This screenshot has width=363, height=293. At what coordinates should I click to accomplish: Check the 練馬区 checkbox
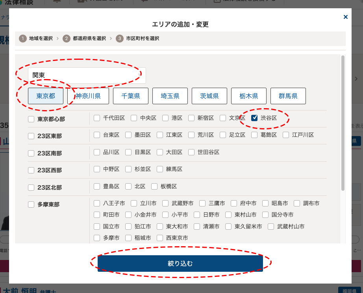160,169
